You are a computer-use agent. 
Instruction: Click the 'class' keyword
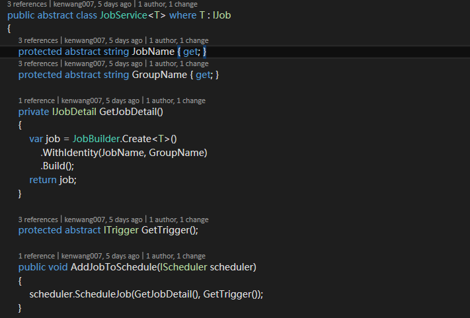point(87,15)
